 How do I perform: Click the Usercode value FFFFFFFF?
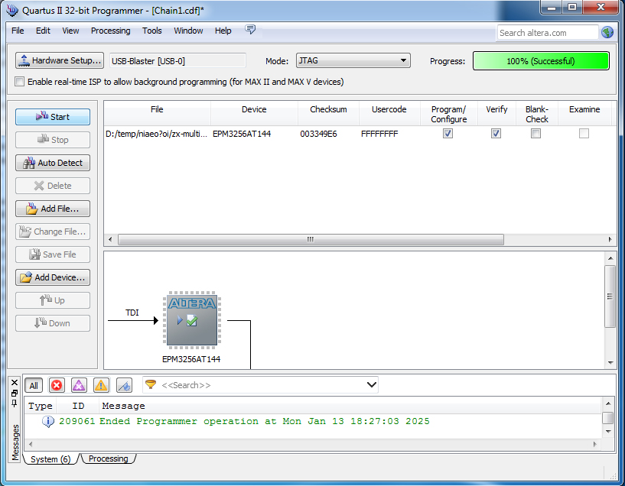click(x=379, y=134)
